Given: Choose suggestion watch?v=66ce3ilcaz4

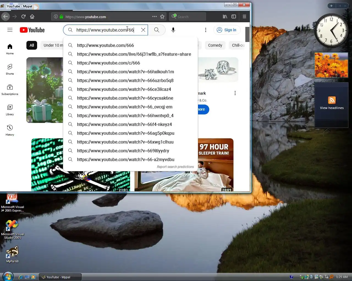Looking at the screenshot, I should pyautogui.click(x=130, y=89).
